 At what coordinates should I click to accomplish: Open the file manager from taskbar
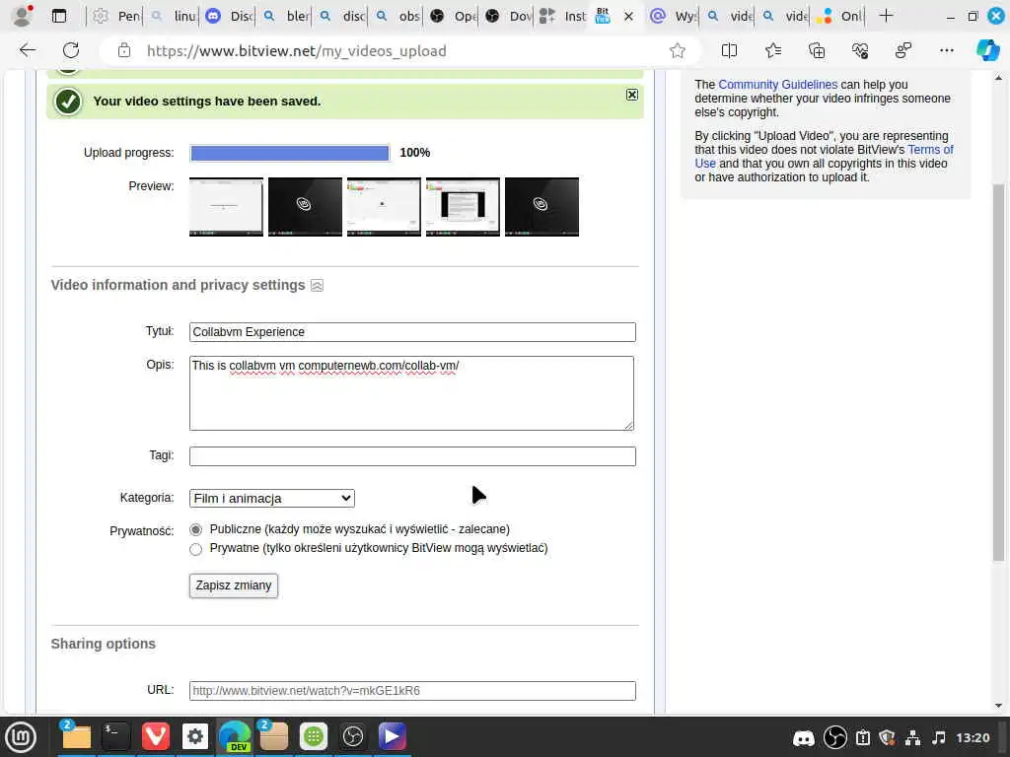[x=76, y=736]
